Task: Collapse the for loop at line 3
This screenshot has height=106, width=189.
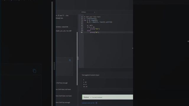Action: (83, 20)
